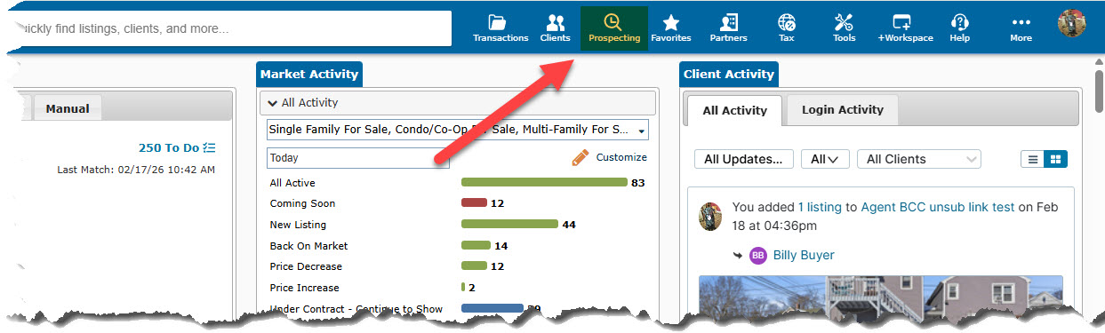Click the Price Increase bar
This screenshot has height=333, width=1105.
coord(463,288)
